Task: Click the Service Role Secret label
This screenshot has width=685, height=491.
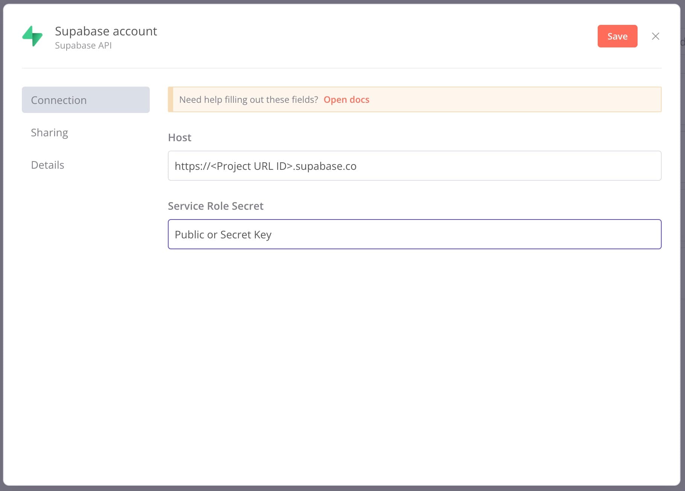Action: click(215, 206)
